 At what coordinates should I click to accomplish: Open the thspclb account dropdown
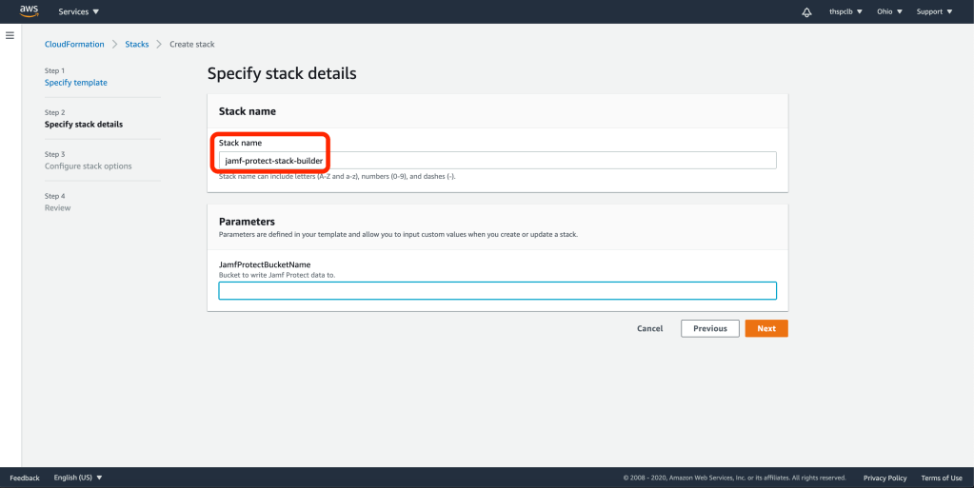pos(845,12)
